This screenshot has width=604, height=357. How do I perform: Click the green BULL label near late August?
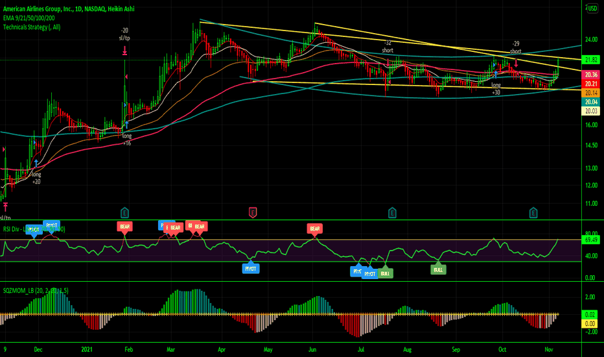438,269
